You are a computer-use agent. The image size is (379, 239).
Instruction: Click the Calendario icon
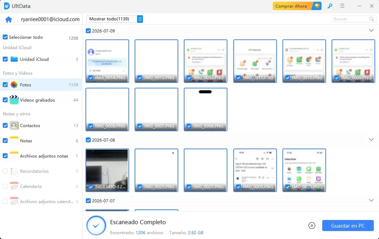coord(14,186)
